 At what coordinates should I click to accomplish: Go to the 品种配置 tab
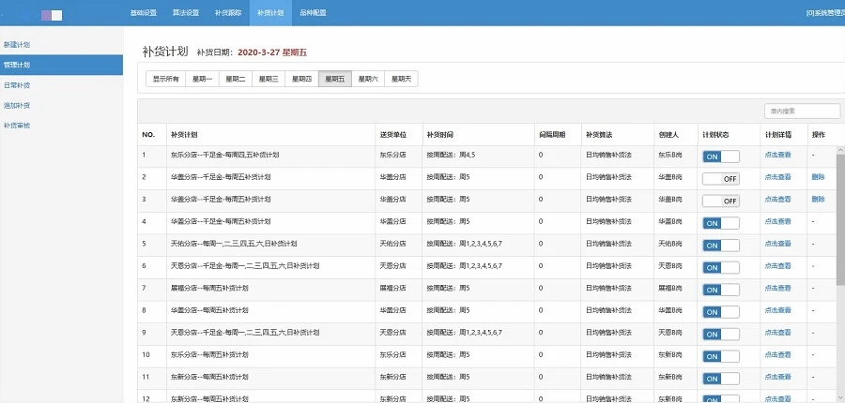[x=313, y=13]
